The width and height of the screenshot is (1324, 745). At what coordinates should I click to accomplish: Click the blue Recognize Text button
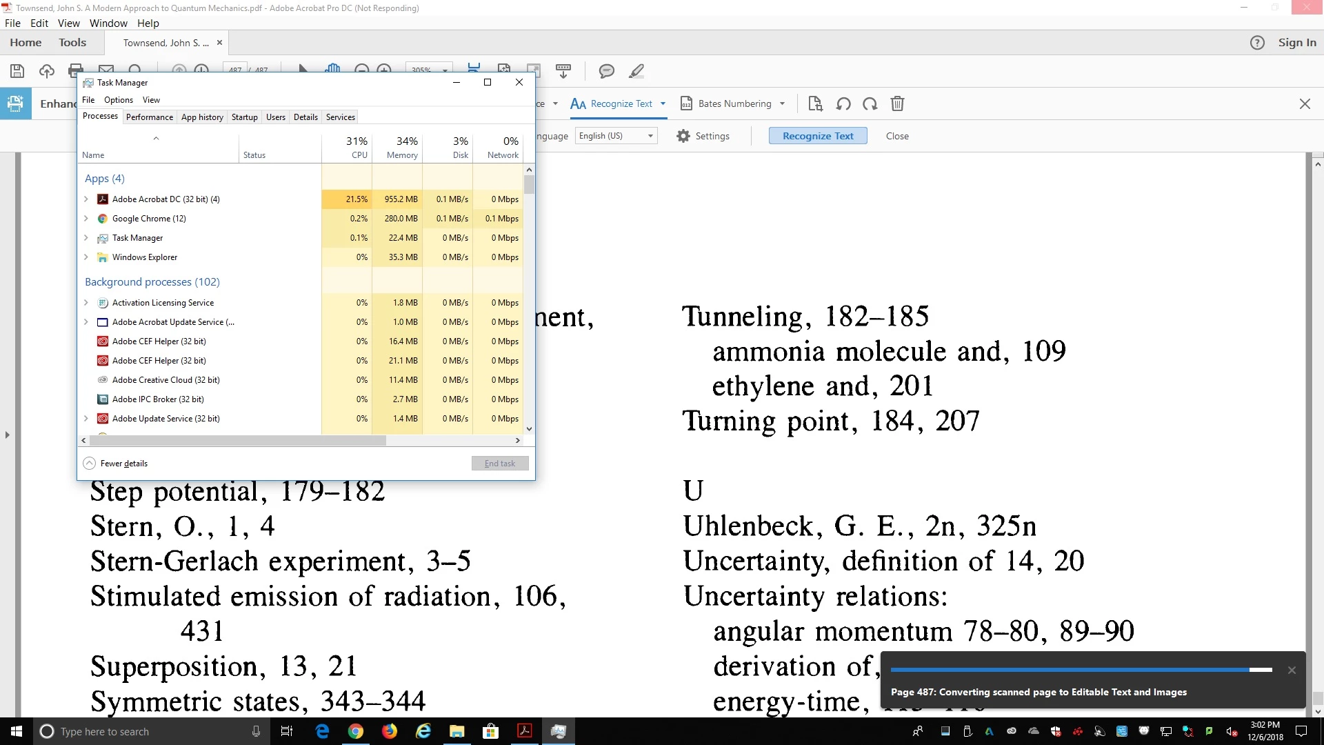818,136
